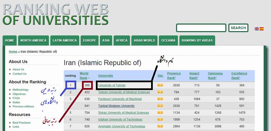Open Ferdowsi University of Mashhad link

click(x=120, y=99)
